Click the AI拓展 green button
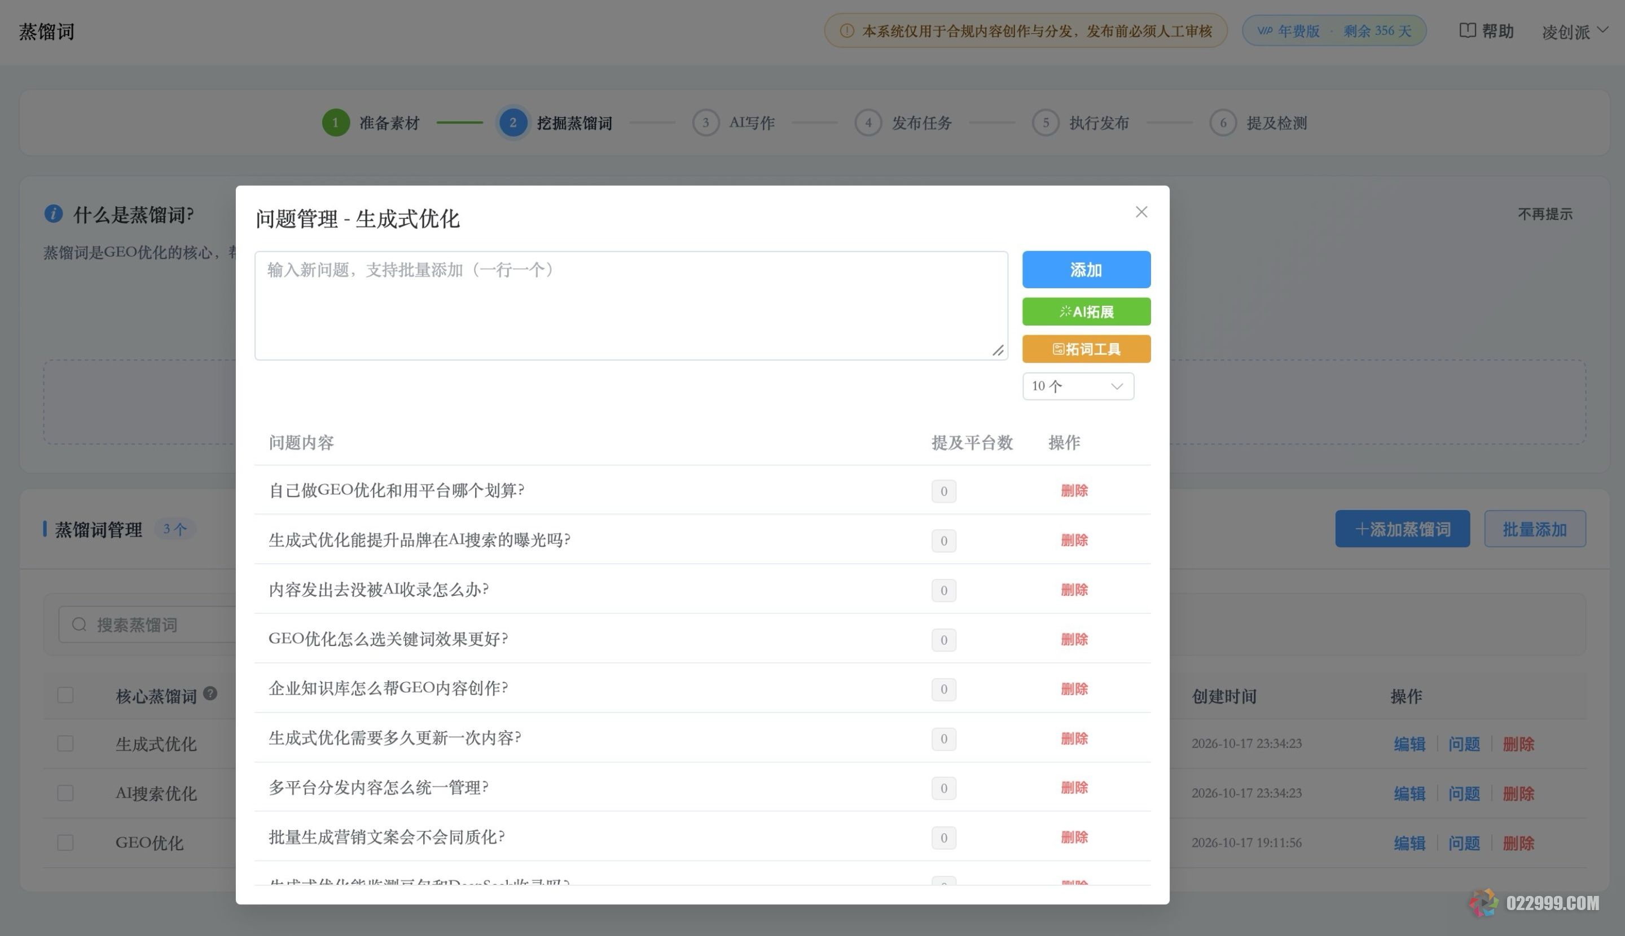The width and height of the screenshot is (1625, 936). [x=1086, y=312]
